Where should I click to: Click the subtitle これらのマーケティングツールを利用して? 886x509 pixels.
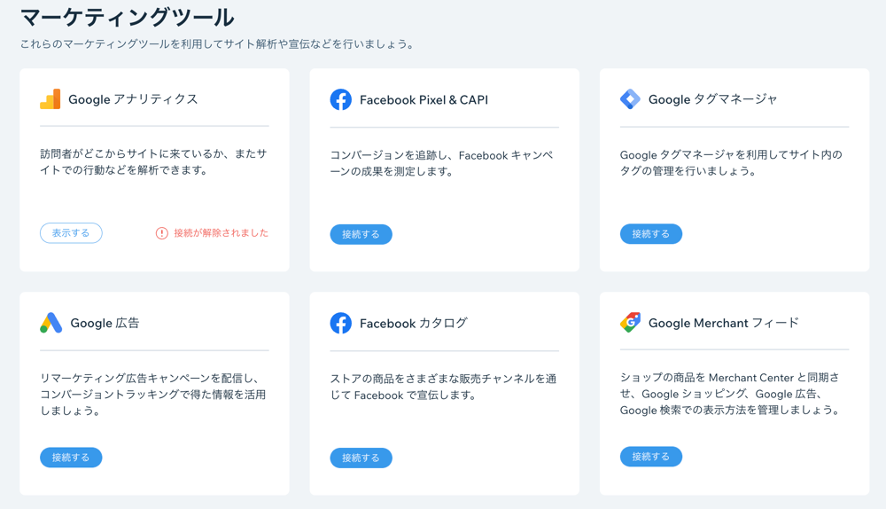point(217,44)
